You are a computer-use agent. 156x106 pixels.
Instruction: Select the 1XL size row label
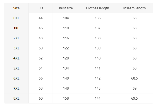(x=16, y=28)
